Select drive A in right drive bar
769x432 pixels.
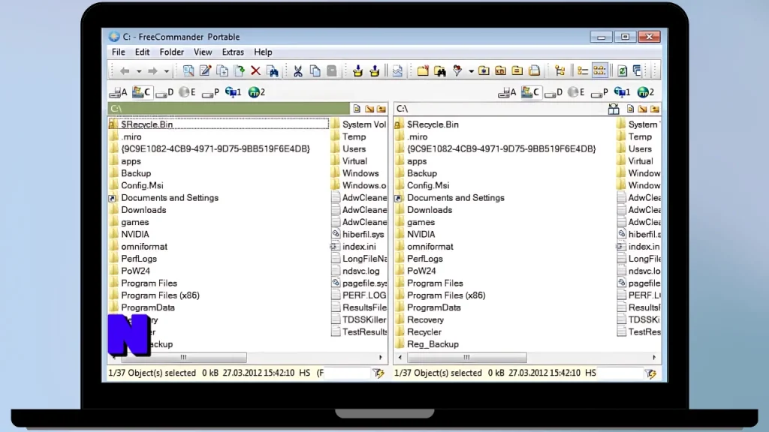(x=507, y=92)
